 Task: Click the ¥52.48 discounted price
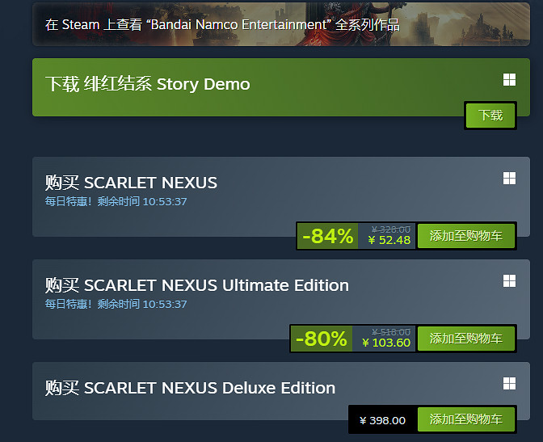coord(389,240)
